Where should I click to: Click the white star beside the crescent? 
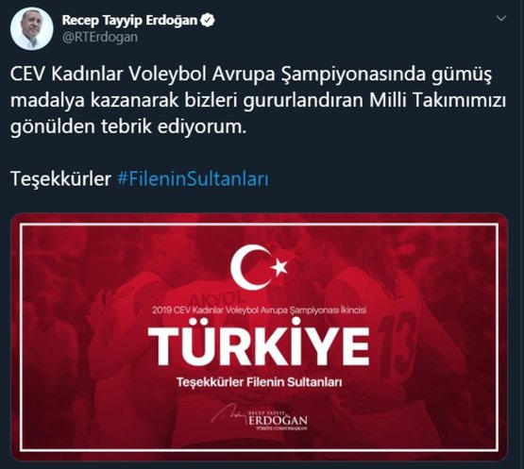[x=279, y=268]
